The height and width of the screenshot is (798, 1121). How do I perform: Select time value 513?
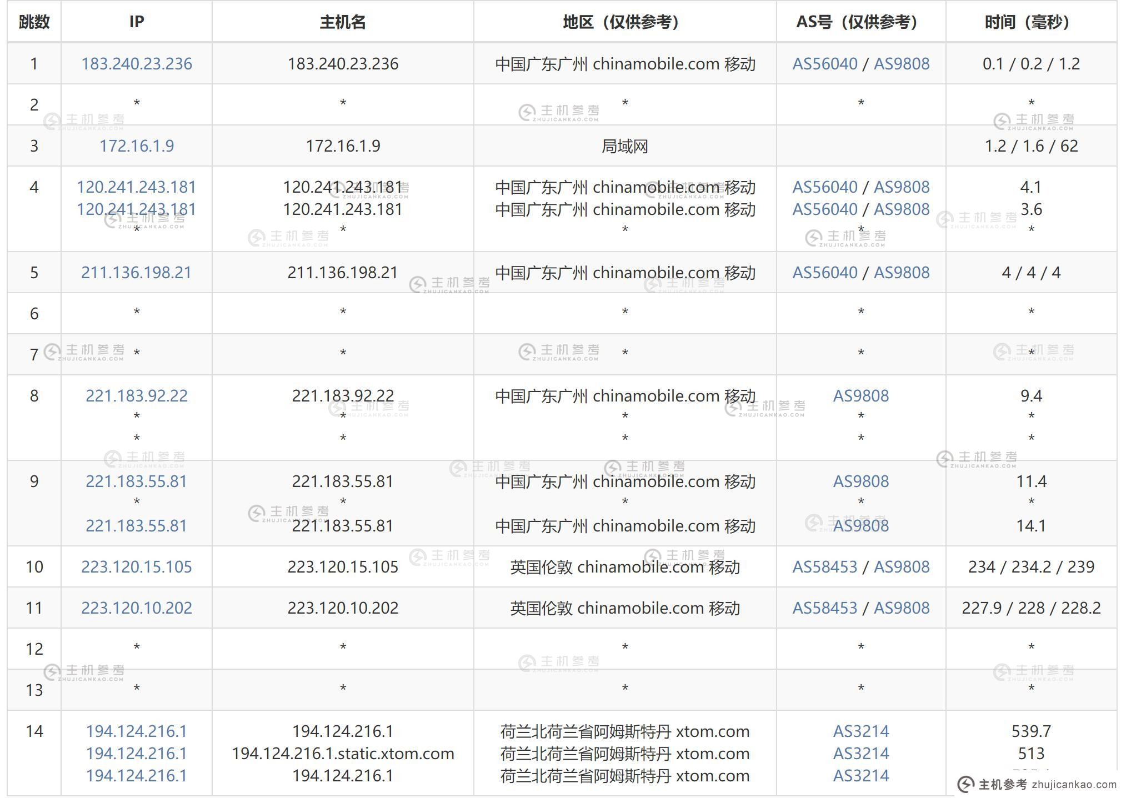[x=1032, y=754]
